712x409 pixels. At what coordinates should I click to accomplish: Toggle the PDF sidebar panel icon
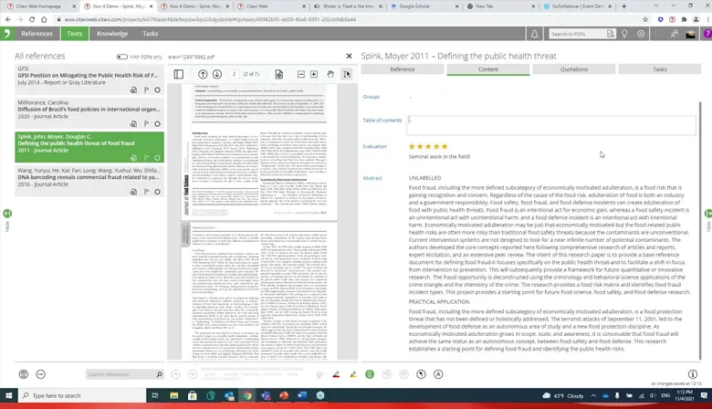click(x=178, y=74)
